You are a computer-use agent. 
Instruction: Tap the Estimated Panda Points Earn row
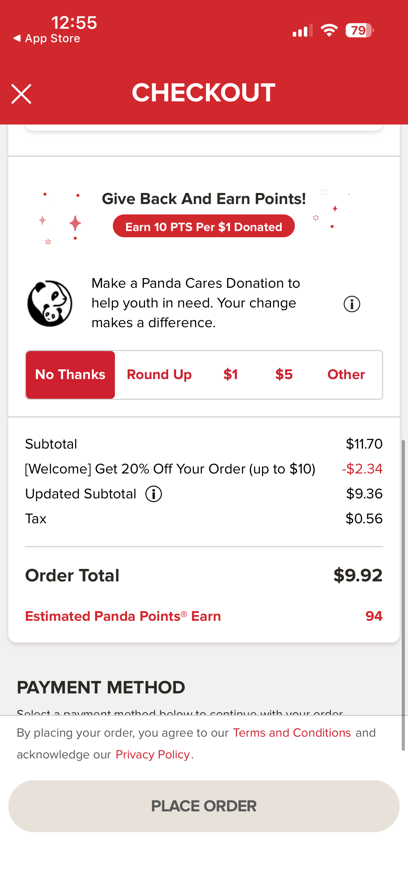pyautogui.click(x=203, y=616)
